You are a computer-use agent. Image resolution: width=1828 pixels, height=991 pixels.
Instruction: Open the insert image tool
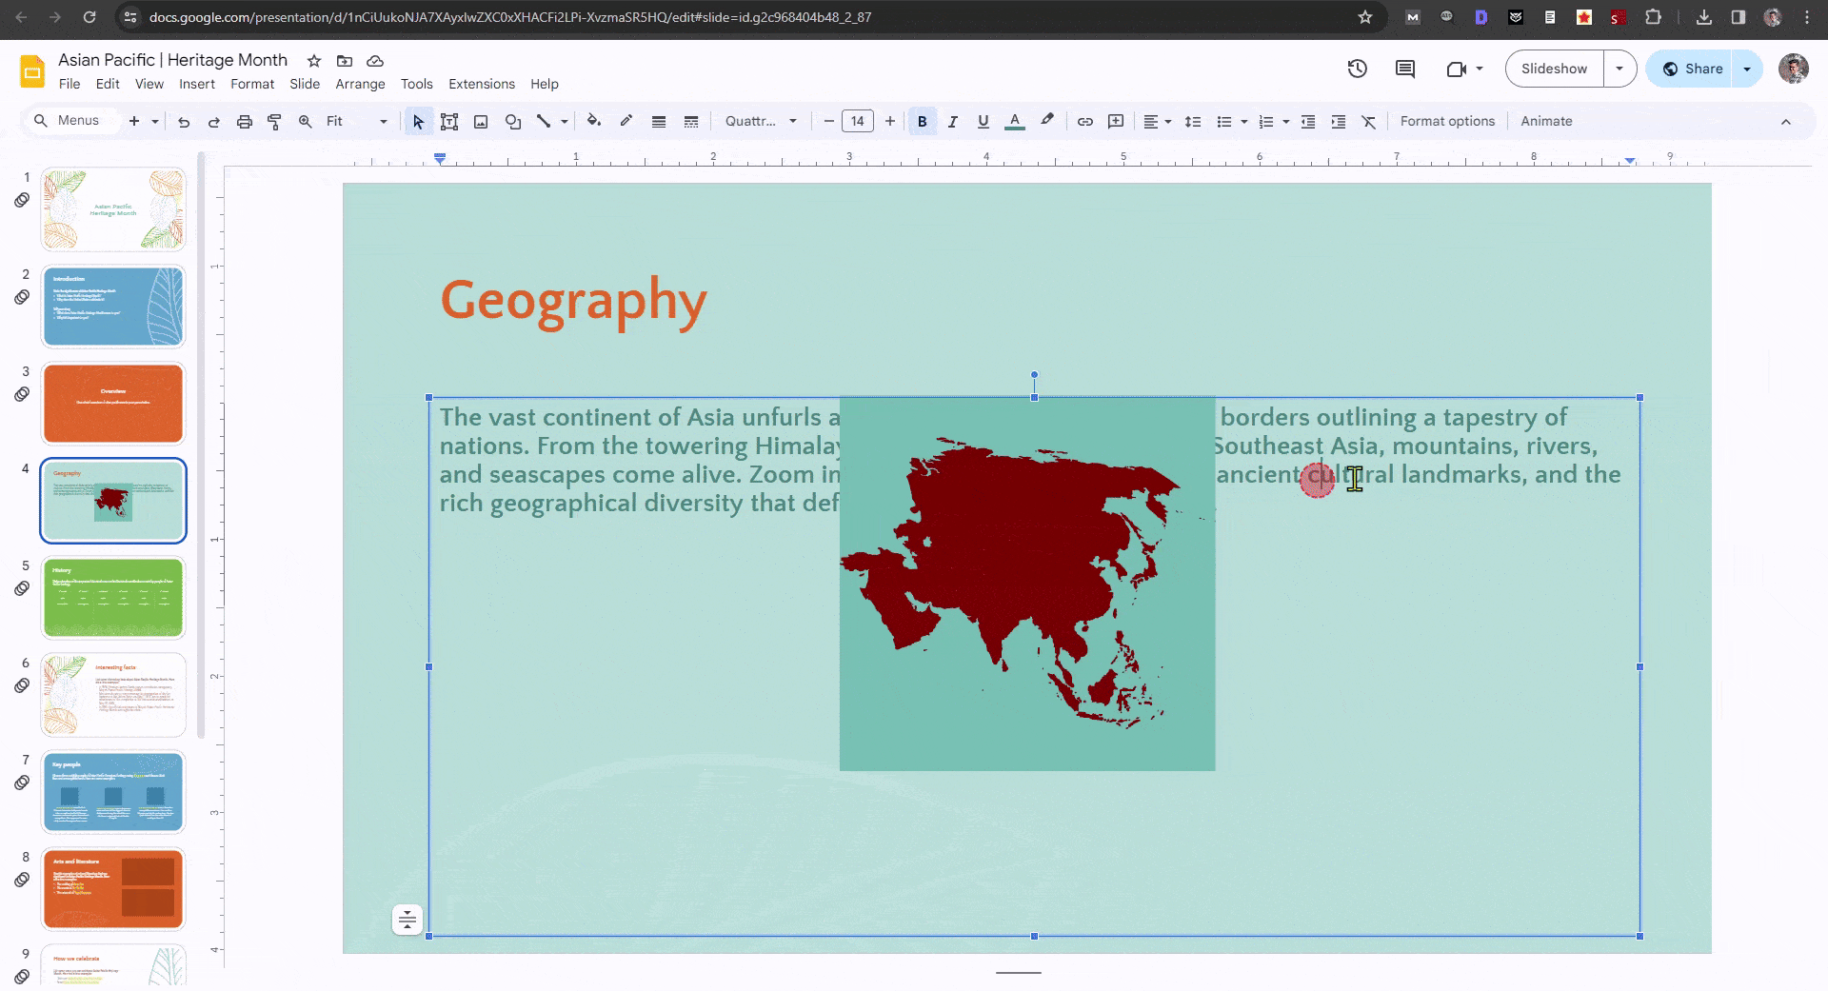coord(481,121)
